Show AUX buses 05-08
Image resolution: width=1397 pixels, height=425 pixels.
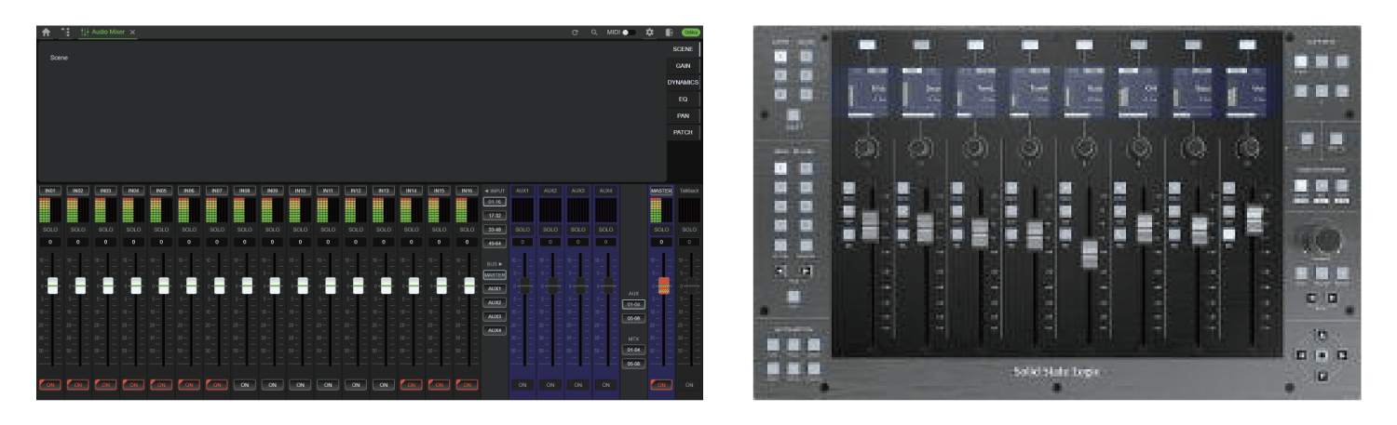pyautogui.click(x=634, y=318)
